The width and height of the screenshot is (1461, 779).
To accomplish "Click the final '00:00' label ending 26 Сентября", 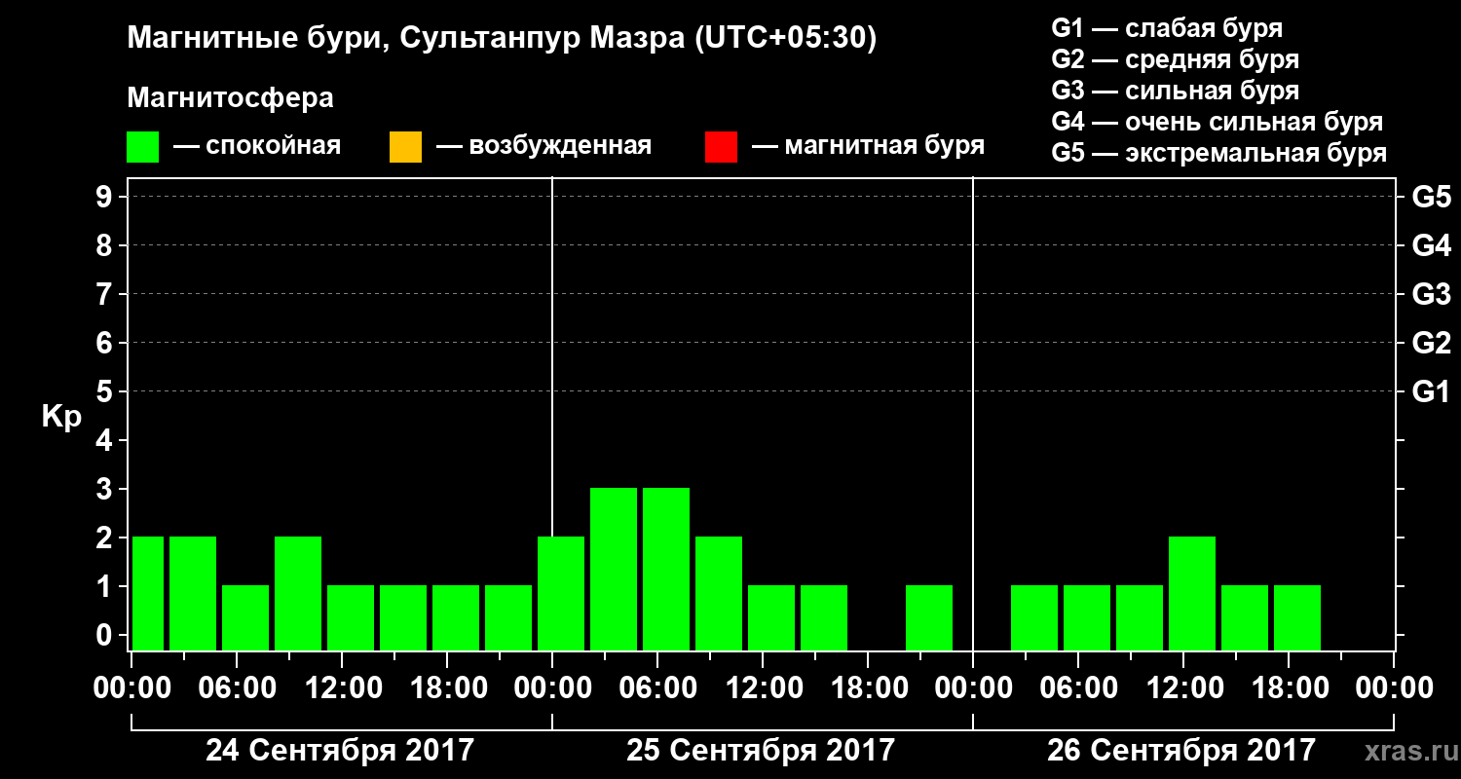I will click(x=1394, y=688).
